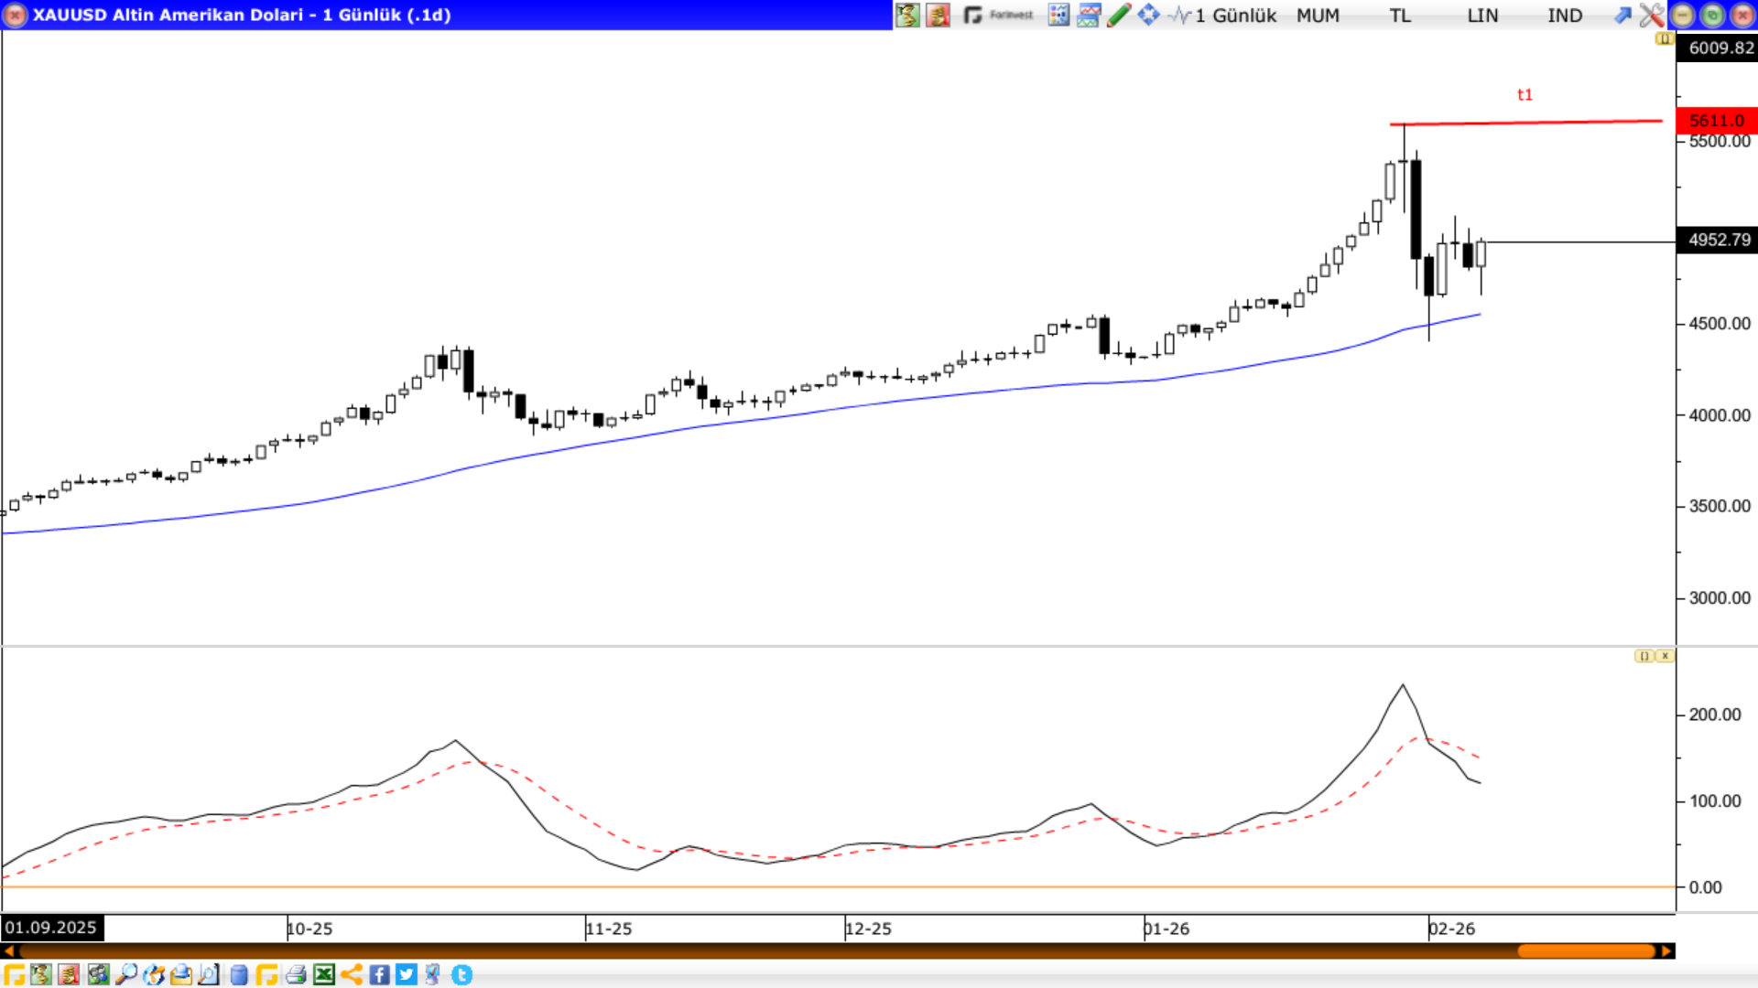This screenshot has height=988, width=1758.
Task: Click the blue diagonal arrow icon in the top toolbar
Action: click(1622, 15)
